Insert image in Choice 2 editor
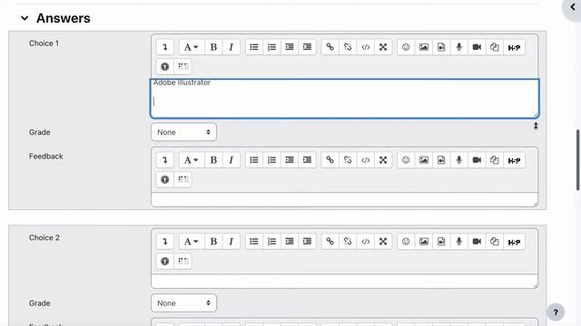The width and height of the screenshot is (581, 326). 424,242
